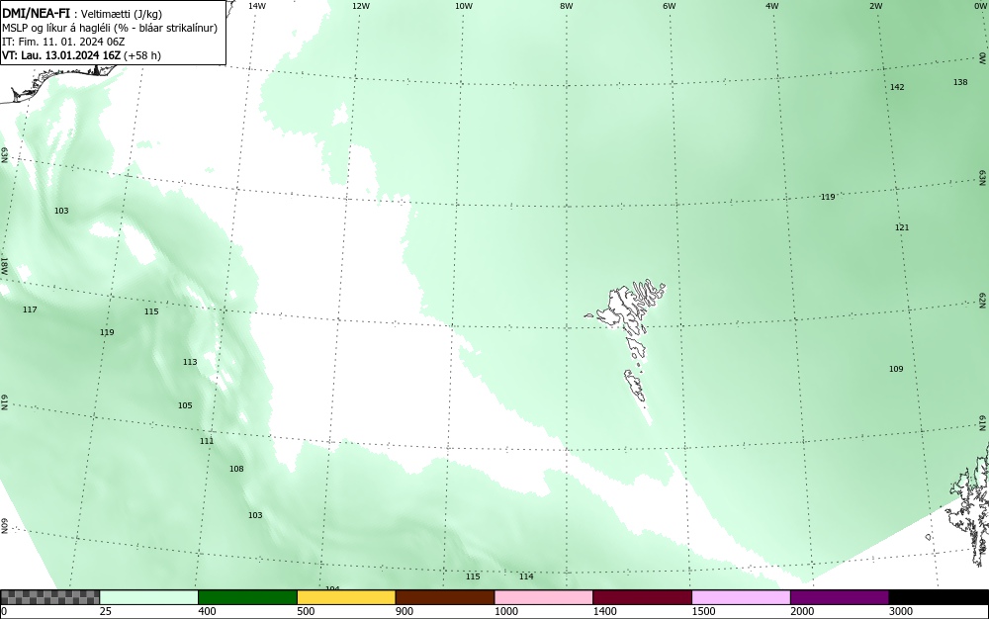The image size is (989, 619).
Task: Click the value 108 on the map
Action: 236,469
